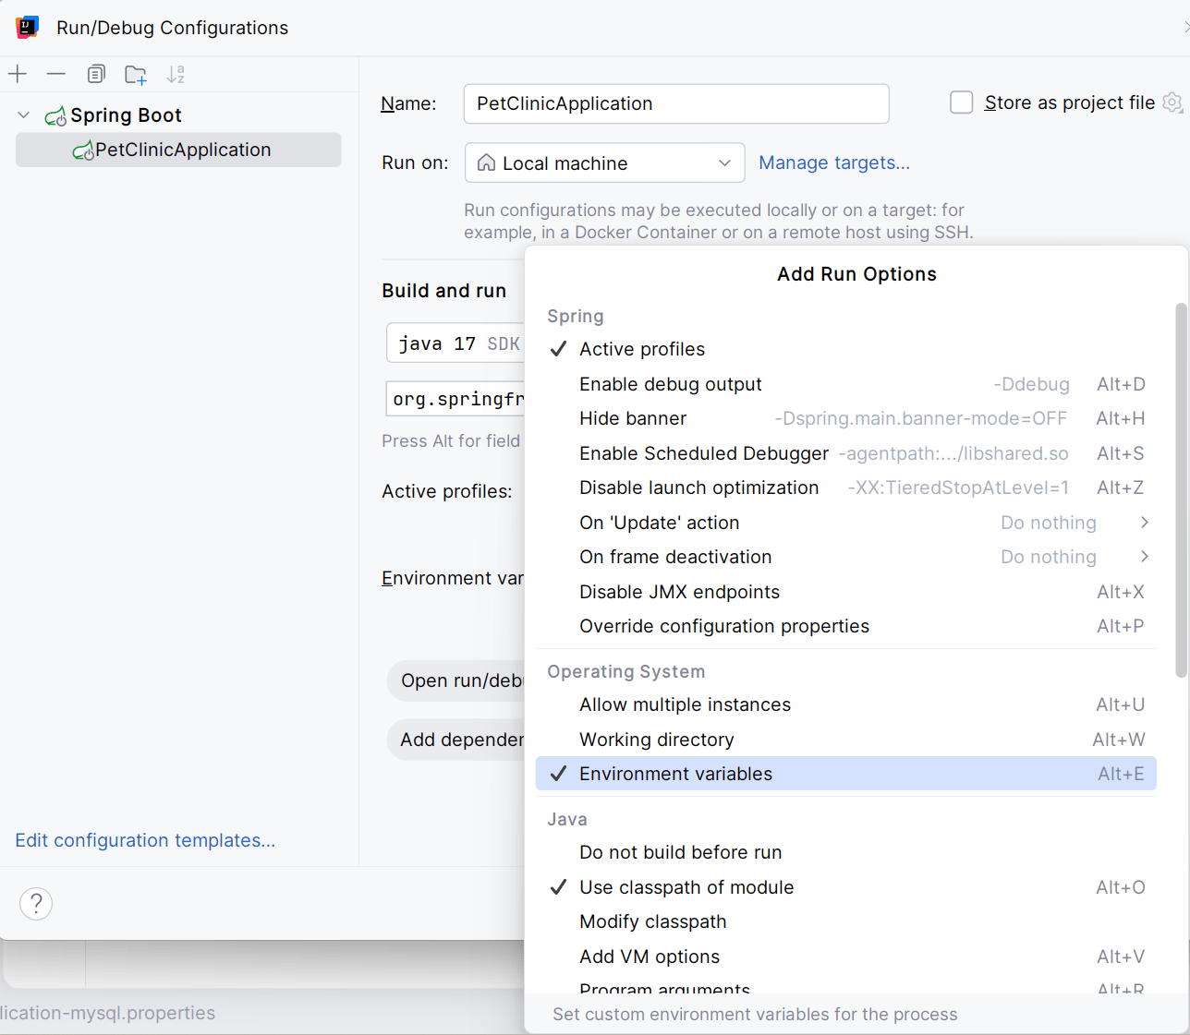The width and height of the screenshot is (1190, 1035).
Task: Click the java 17 SDK field
Action: point(455,343)
